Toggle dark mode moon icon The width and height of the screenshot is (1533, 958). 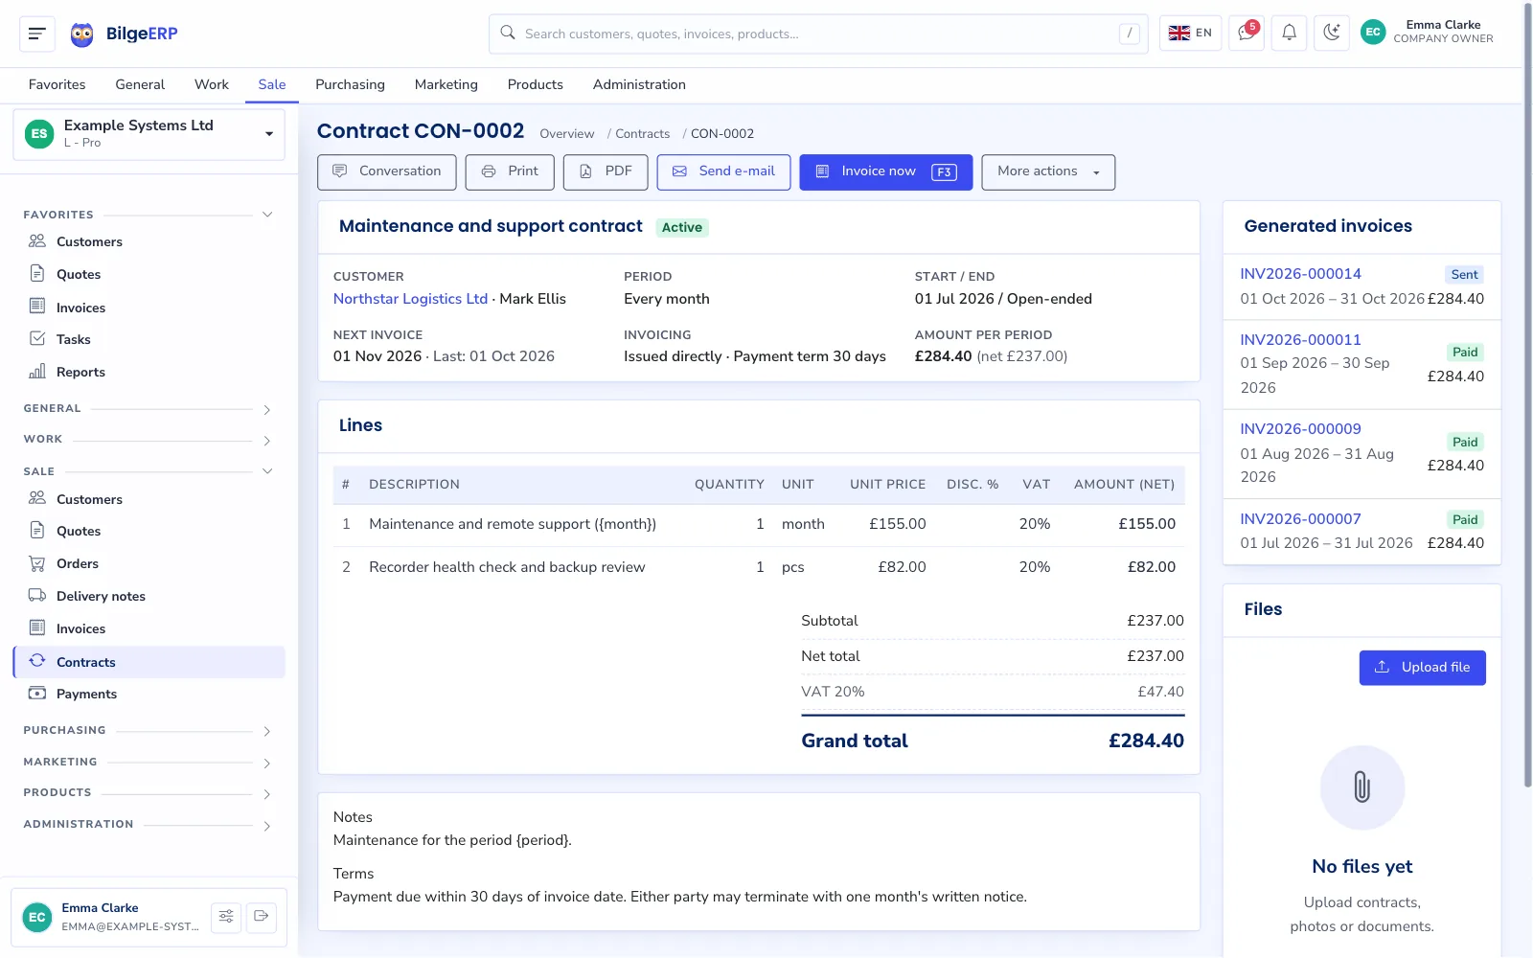click(1332, 34)
